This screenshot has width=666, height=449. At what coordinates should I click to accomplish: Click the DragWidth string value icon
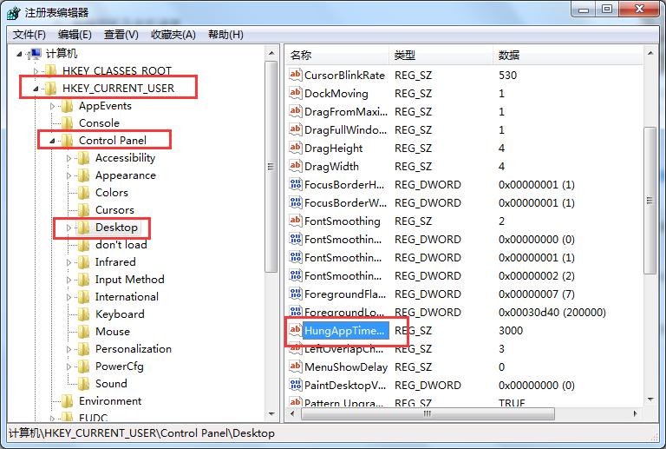tap(295, 166)
